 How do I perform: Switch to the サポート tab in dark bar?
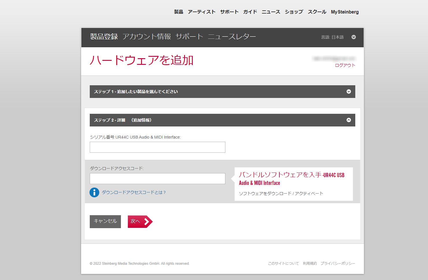click(189, 37)
